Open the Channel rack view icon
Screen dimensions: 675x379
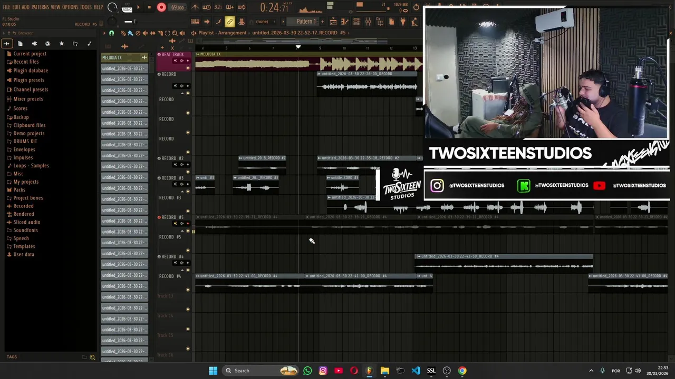356,22
